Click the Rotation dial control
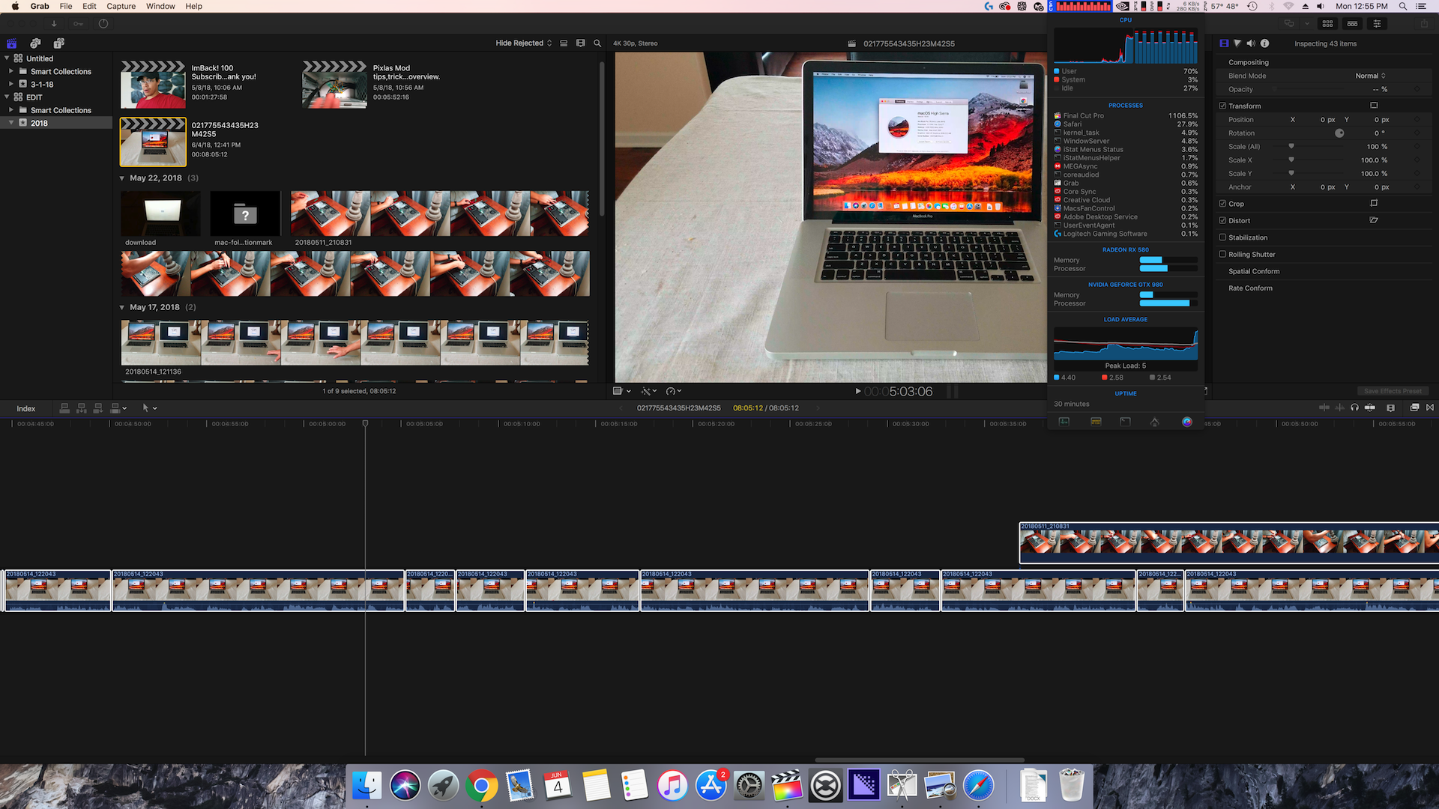1439x809 pixels. coord(1339,133)
